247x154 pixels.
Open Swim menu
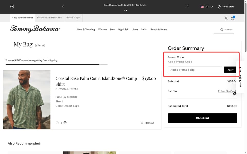tap(144, 30)
